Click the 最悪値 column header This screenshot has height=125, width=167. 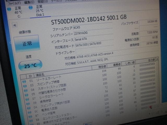pyautogui.click(x=115, y=65)
